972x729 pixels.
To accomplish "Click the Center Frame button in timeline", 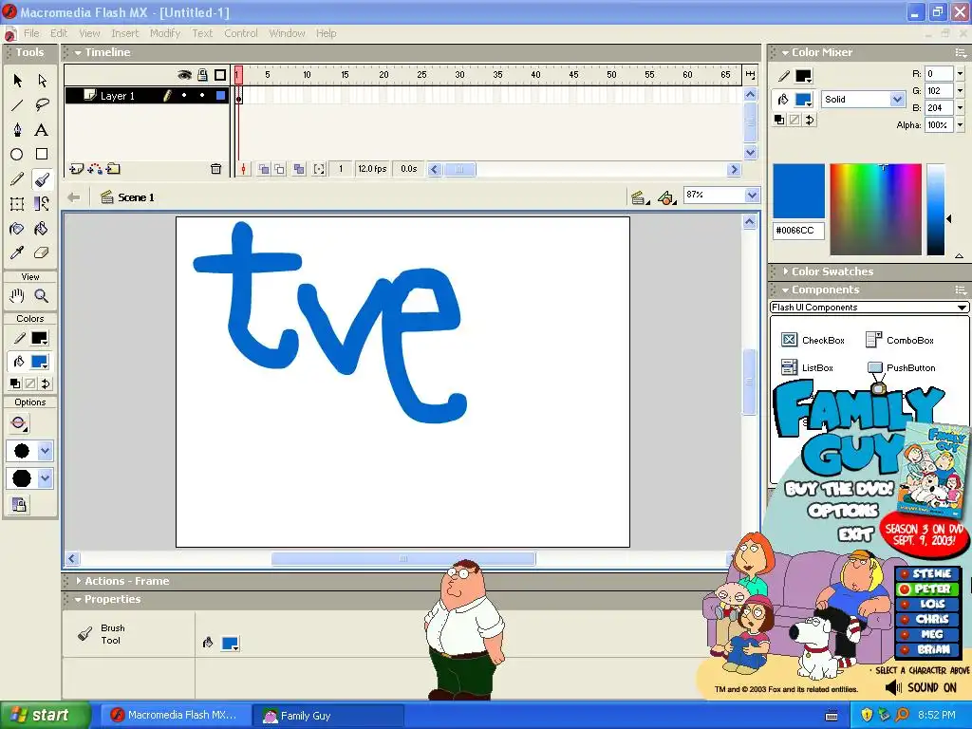I will click(x=244, y=169).
